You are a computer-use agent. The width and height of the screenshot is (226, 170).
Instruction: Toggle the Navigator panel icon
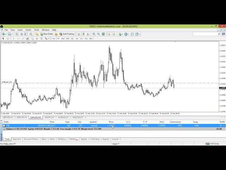[26, 34]
